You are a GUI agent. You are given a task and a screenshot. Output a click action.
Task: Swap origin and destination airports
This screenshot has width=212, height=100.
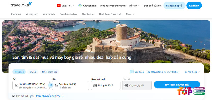pos(51,85)
